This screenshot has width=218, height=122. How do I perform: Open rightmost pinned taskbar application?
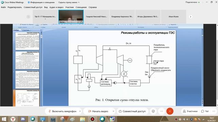pyautogui.click(x=112, y=119)
